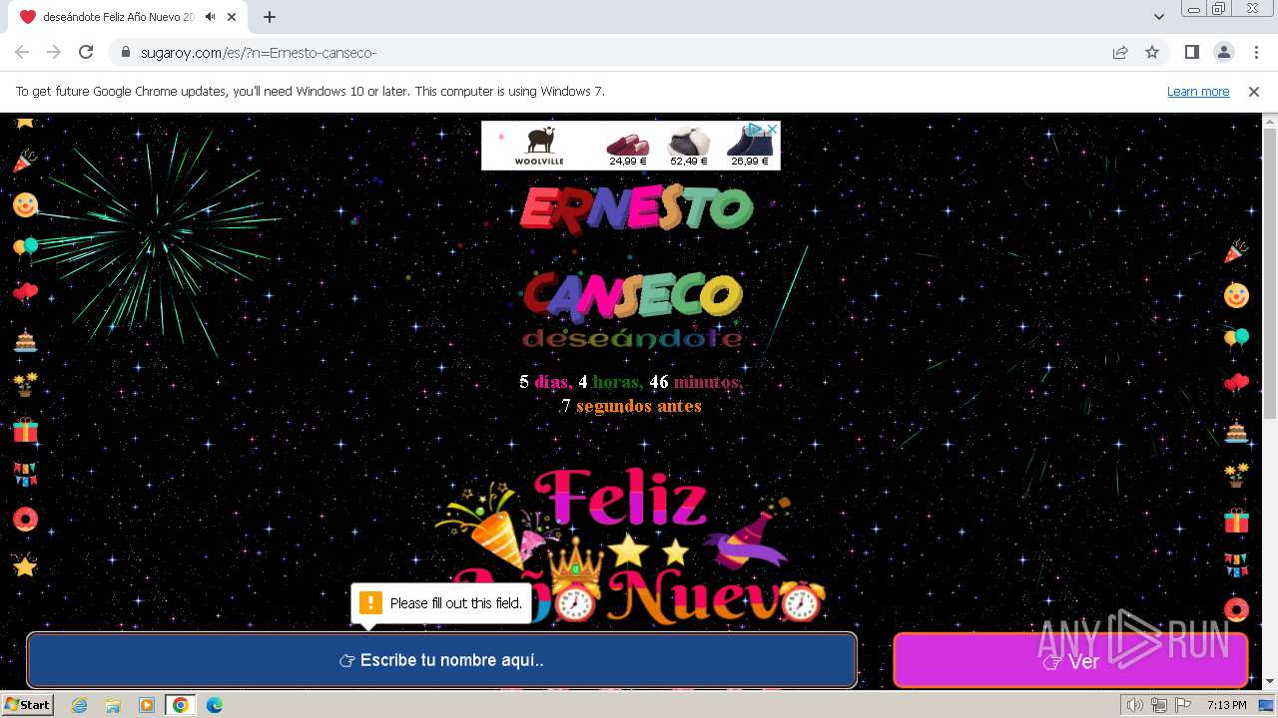Reload the sugaroy.com page
Viewport: 1278px width, 718px height.
coord(86,52)
